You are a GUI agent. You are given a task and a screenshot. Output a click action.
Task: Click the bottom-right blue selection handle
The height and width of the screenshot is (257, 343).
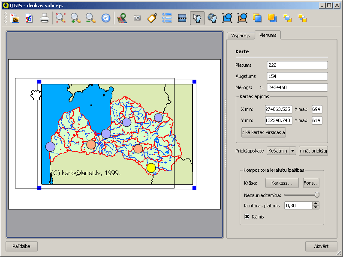(194, 188)
